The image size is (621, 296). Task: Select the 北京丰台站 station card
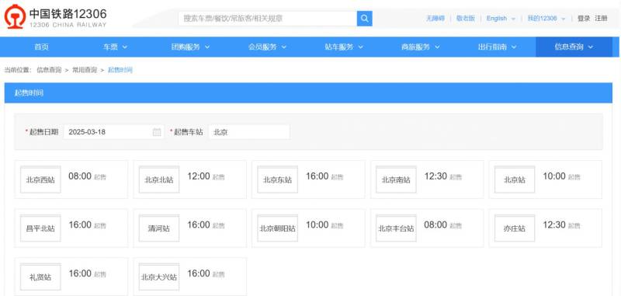pos(427,228)
